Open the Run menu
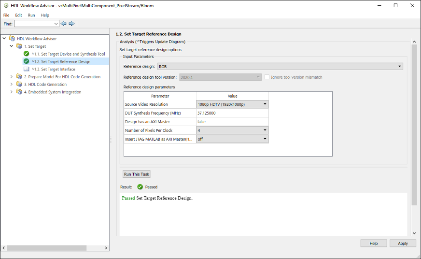The height and width of the screenshot is (259, 421). 31,15
